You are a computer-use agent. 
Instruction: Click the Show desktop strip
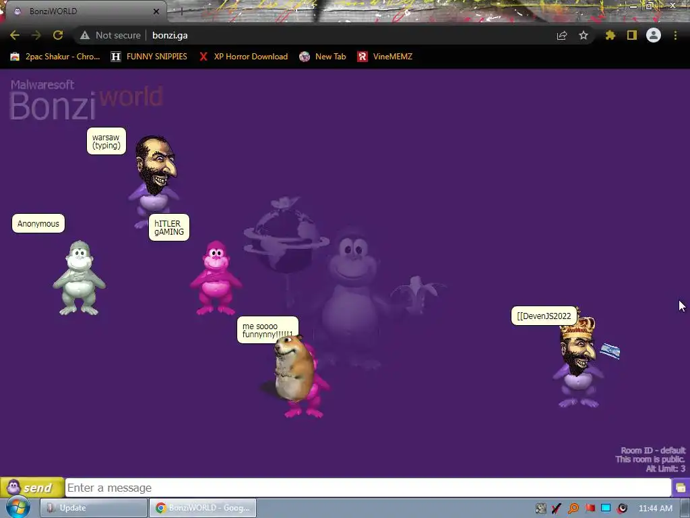685,508
